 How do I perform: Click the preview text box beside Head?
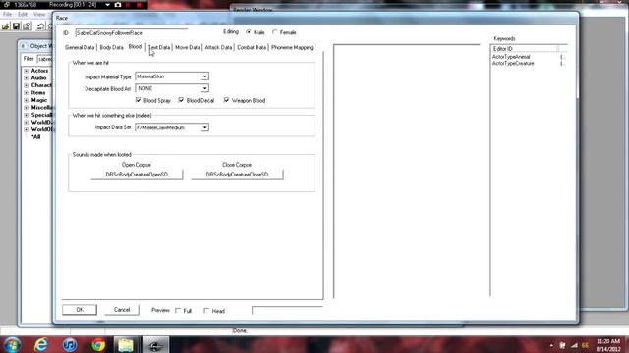[x=287, y=311]
